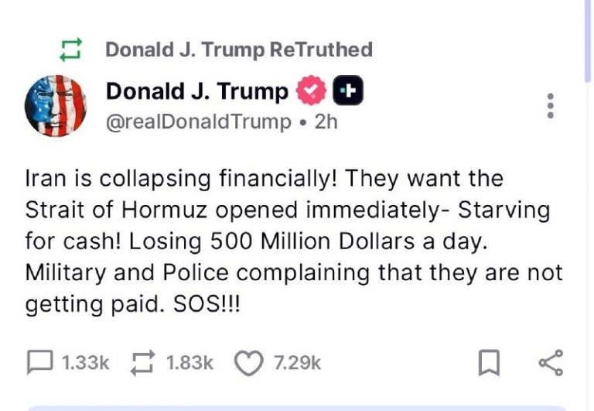The height and width of the screenshot is (411, 594).
Task: Open Donald J. Trump's profile avatar
Action: click(x=53, y=107)
